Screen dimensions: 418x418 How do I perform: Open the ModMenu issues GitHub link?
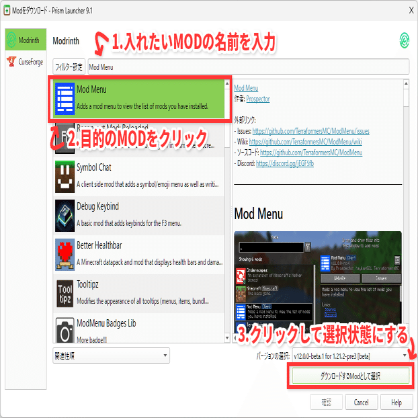[311, 131]
